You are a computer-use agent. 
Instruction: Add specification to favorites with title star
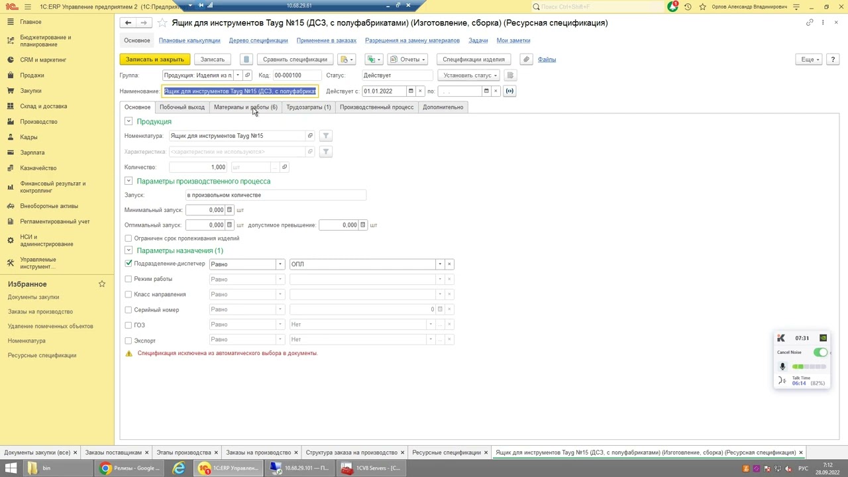162,23
